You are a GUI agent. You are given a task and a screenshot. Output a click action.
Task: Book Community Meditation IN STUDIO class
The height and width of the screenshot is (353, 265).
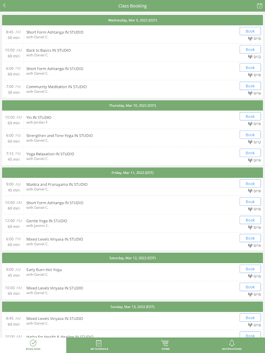tap(250, 86)
